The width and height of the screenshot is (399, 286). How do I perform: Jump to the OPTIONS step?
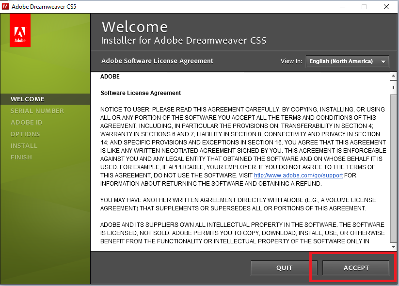[25, 134]
